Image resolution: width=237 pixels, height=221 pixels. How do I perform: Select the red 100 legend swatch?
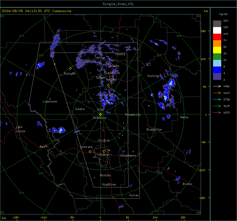(217, 37)
